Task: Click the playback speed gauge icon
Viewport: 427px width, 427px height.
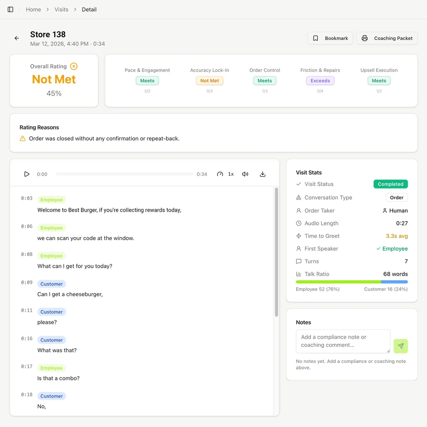Action: pyautogui.click(x=220, y=174)
